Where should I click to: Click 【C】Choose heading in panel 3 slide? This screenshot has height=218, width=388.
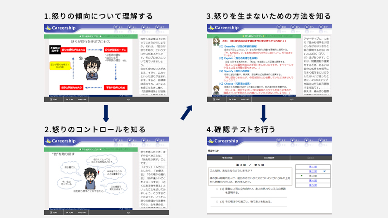235,84
